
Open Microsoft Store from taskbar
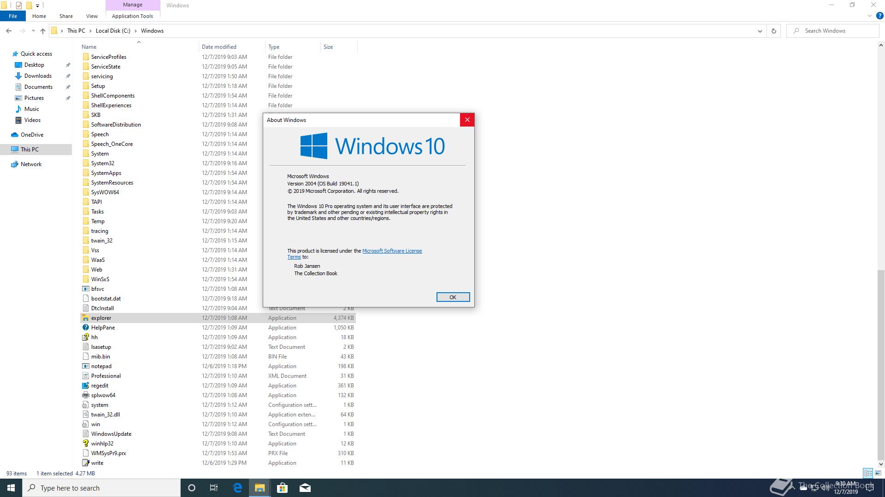[282, 488]
